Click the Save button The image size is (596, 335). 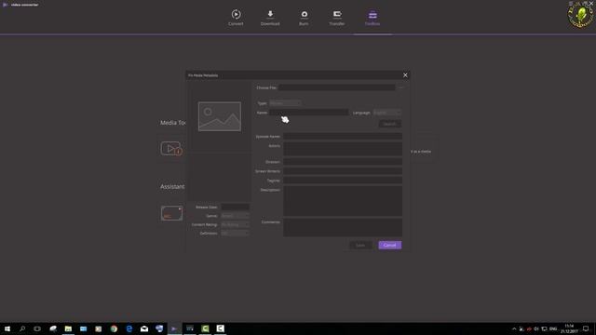[360, 245]
